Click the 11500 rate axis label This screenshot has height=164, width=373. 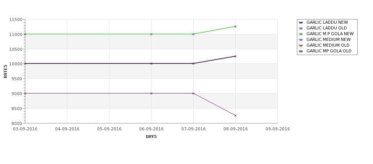coord(16,20)
